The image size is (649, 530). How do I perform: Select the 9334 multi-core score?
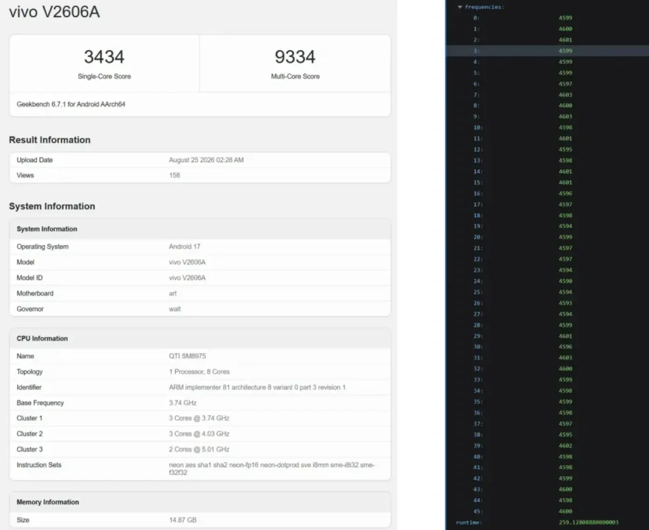295,56
